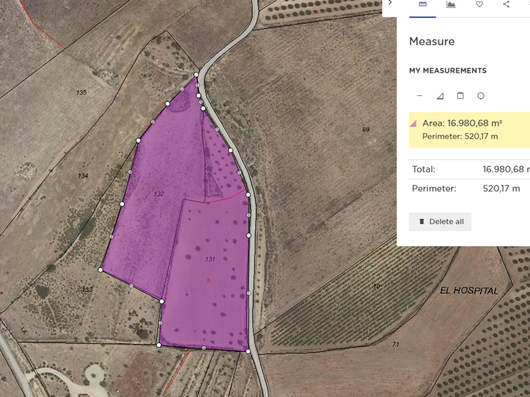Click parcel label 133 on map
The width and height of the screenshot is (530, 397).
tap(87, 289)
